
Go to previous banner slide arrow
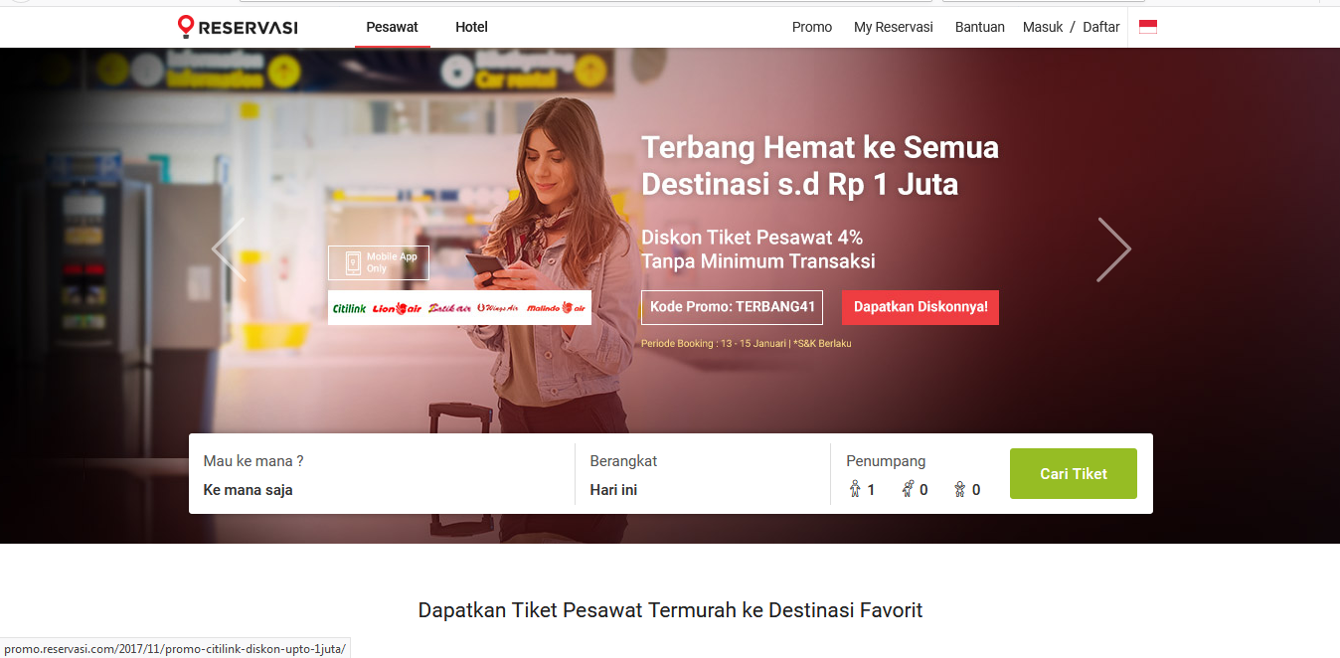pos(228,249)
